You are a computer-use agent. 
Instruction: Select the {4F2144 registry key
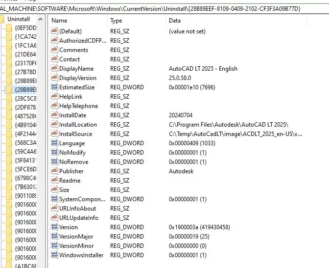pyautogui.click(x=25, y=134)
